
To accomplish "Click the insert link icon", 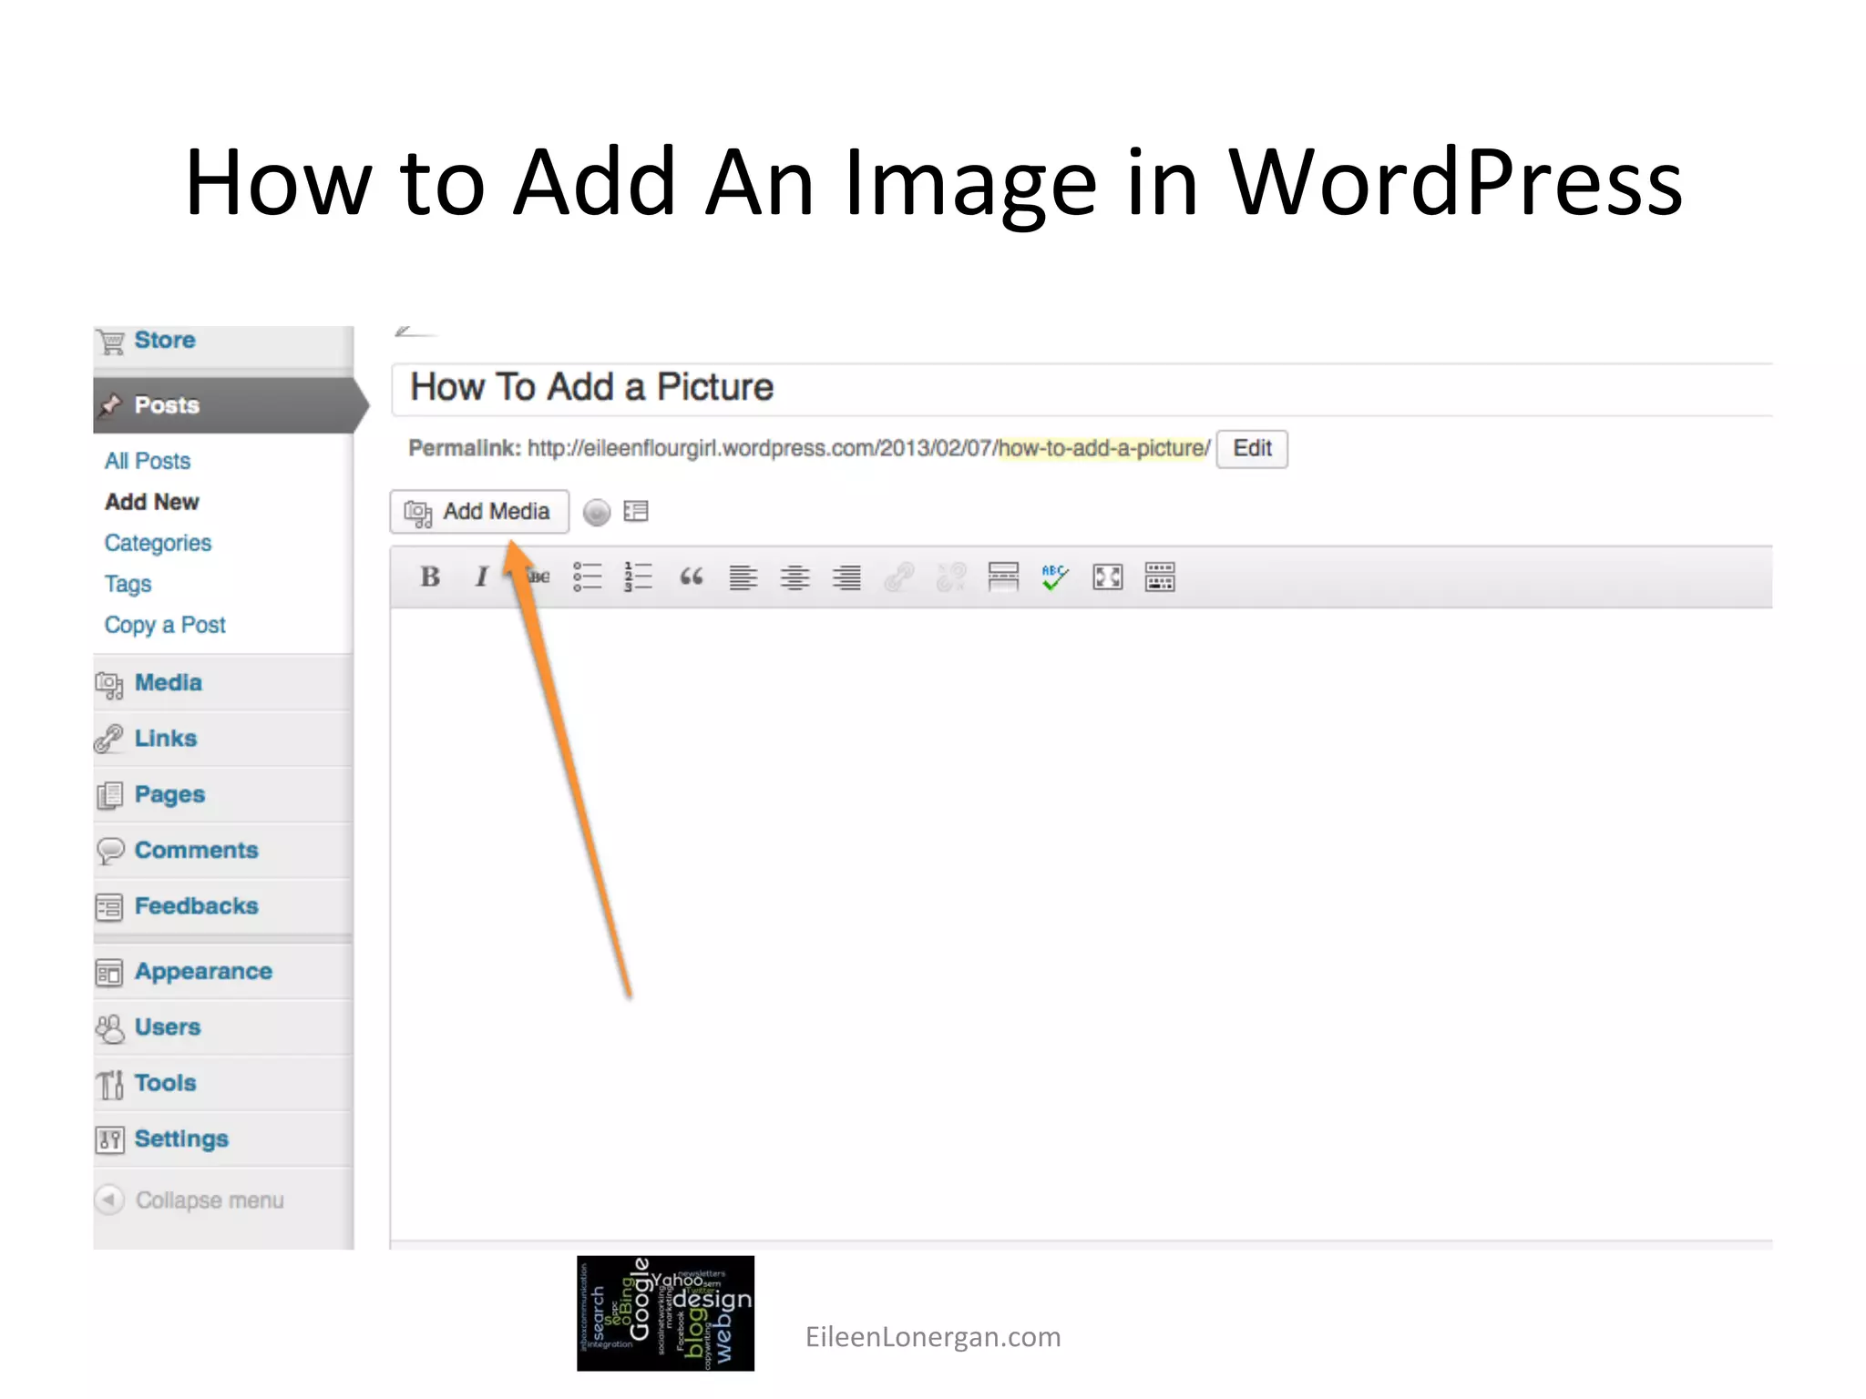I will (x=899, y=577).
